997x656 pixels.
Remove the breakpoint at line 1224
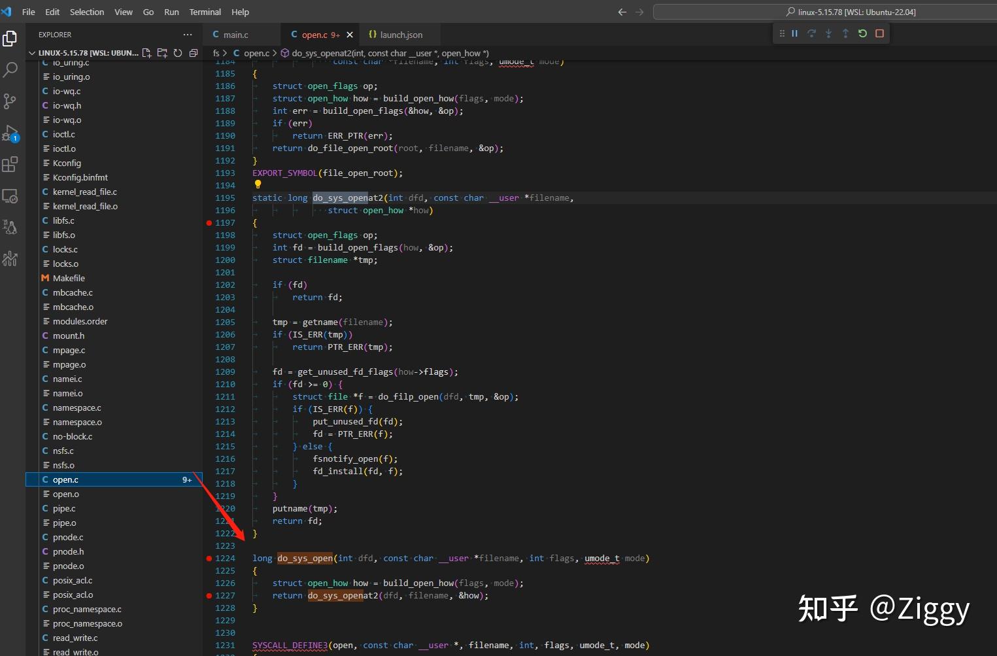tap(209, 559)
